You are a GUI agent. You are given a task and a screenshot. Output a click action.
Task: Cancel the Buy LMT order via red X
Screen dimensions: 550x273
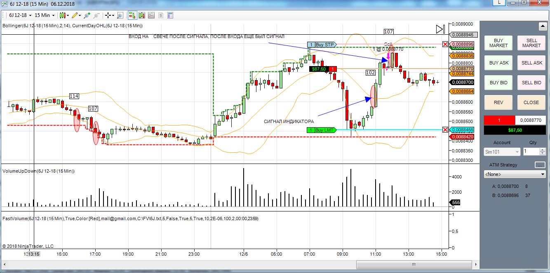coord(445,130)
